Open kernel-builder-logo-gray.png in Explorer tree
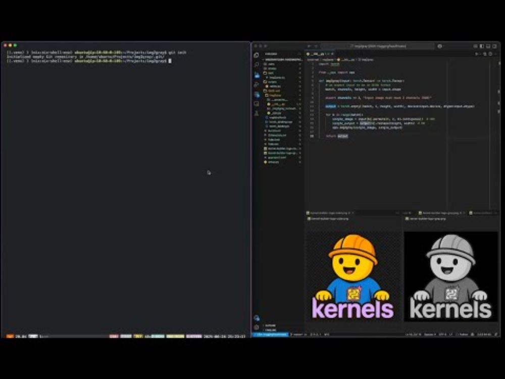Viewport: 505px width, 379px height. point(281,153)
